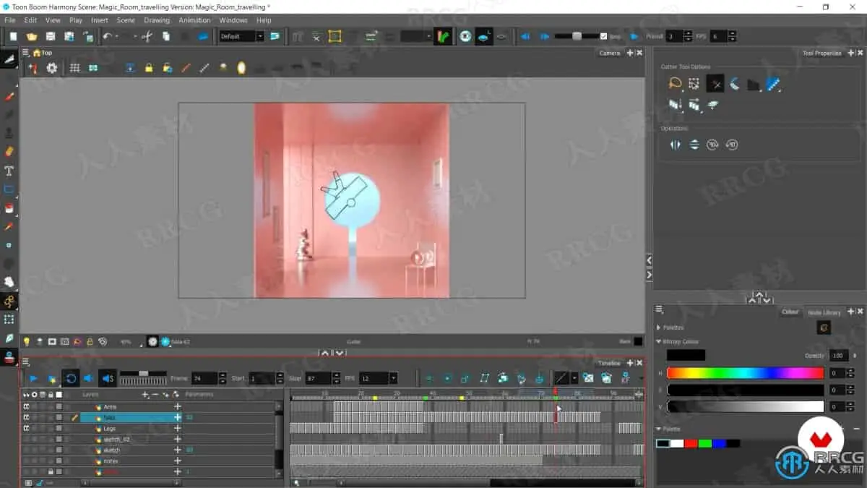Select the sketch_02 layer
The image size is (867, 488).
pos(116,440)
